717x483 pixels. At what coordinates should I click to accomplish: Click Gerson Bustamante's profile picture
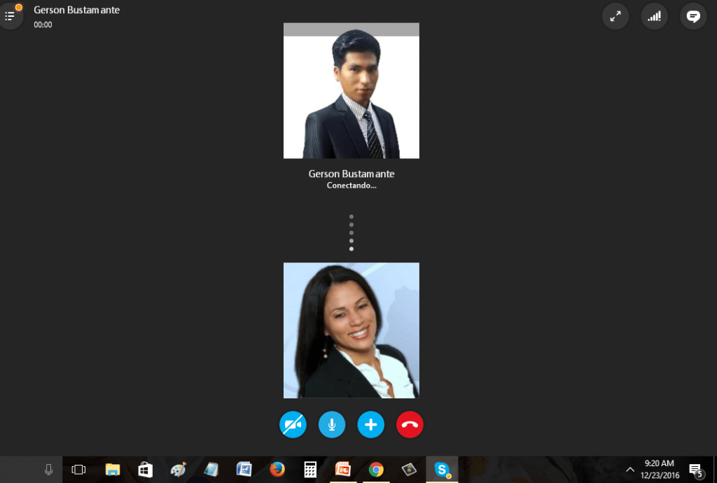(351, 91)
